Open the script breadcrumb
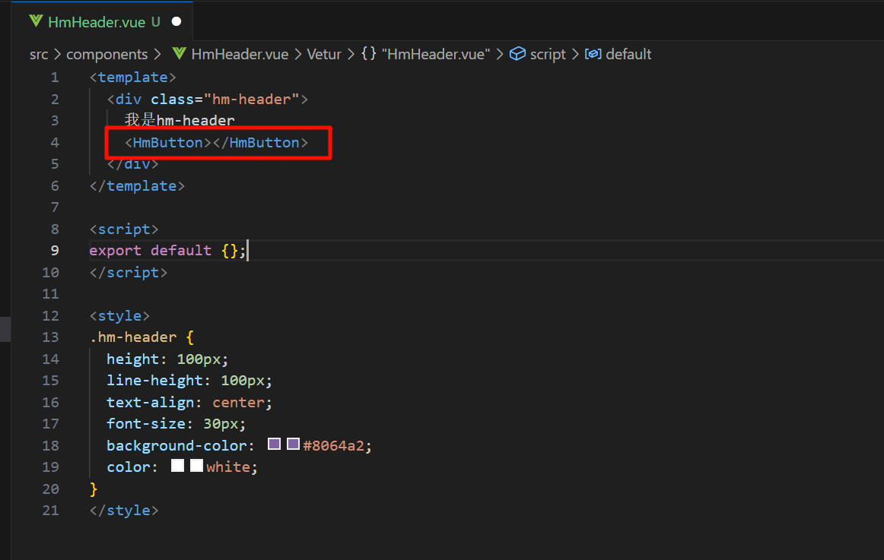The image size is (884, 560). tap(548, 54)
